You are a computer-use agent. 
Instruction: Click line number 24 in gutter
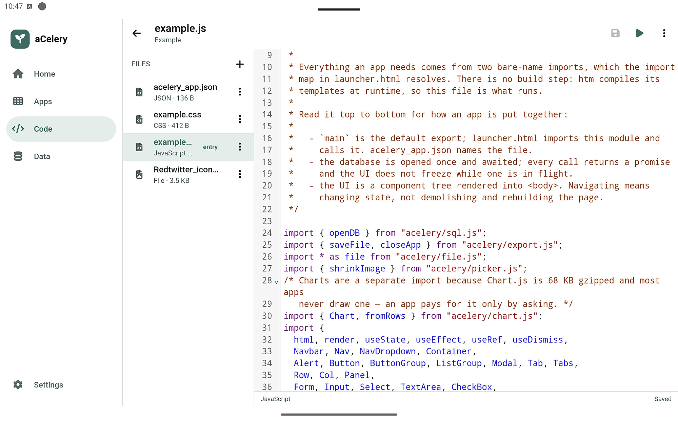(267, 233)
